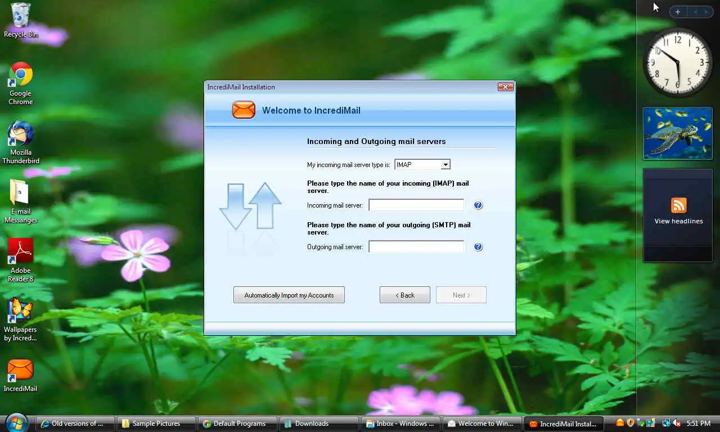
Task: Click the orange IncrediMail tray icon
Action: click(620, 423)
